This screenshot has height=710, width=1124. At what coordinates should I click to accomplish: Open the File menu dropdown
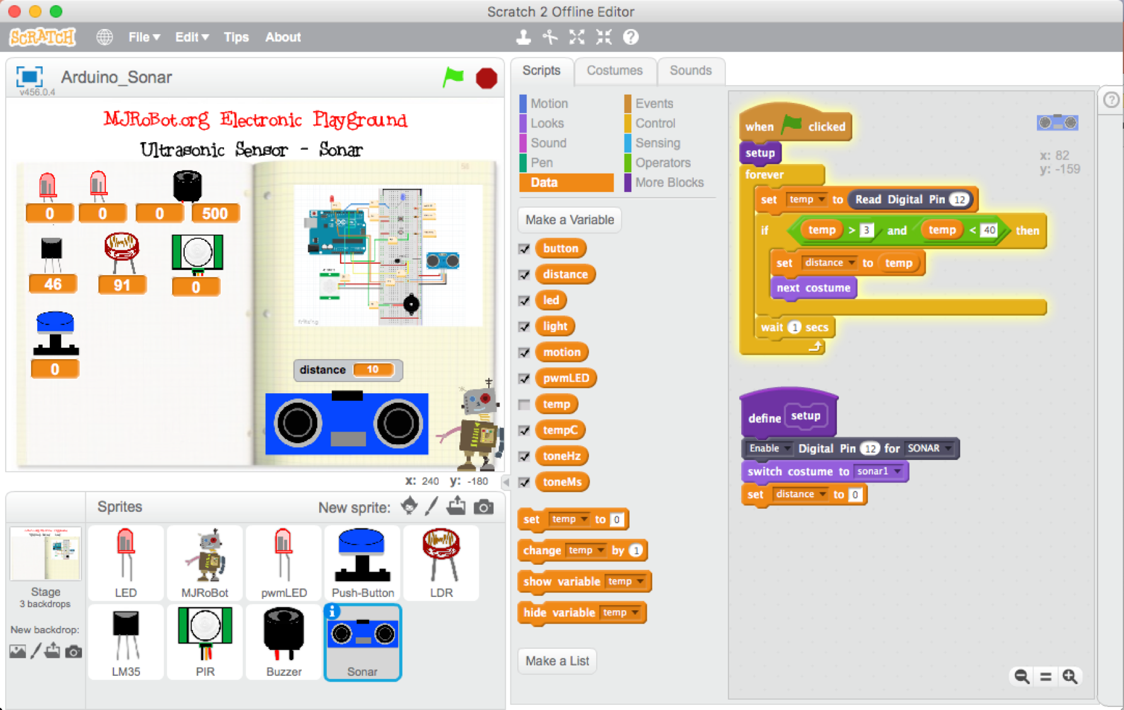click(143, 37)
